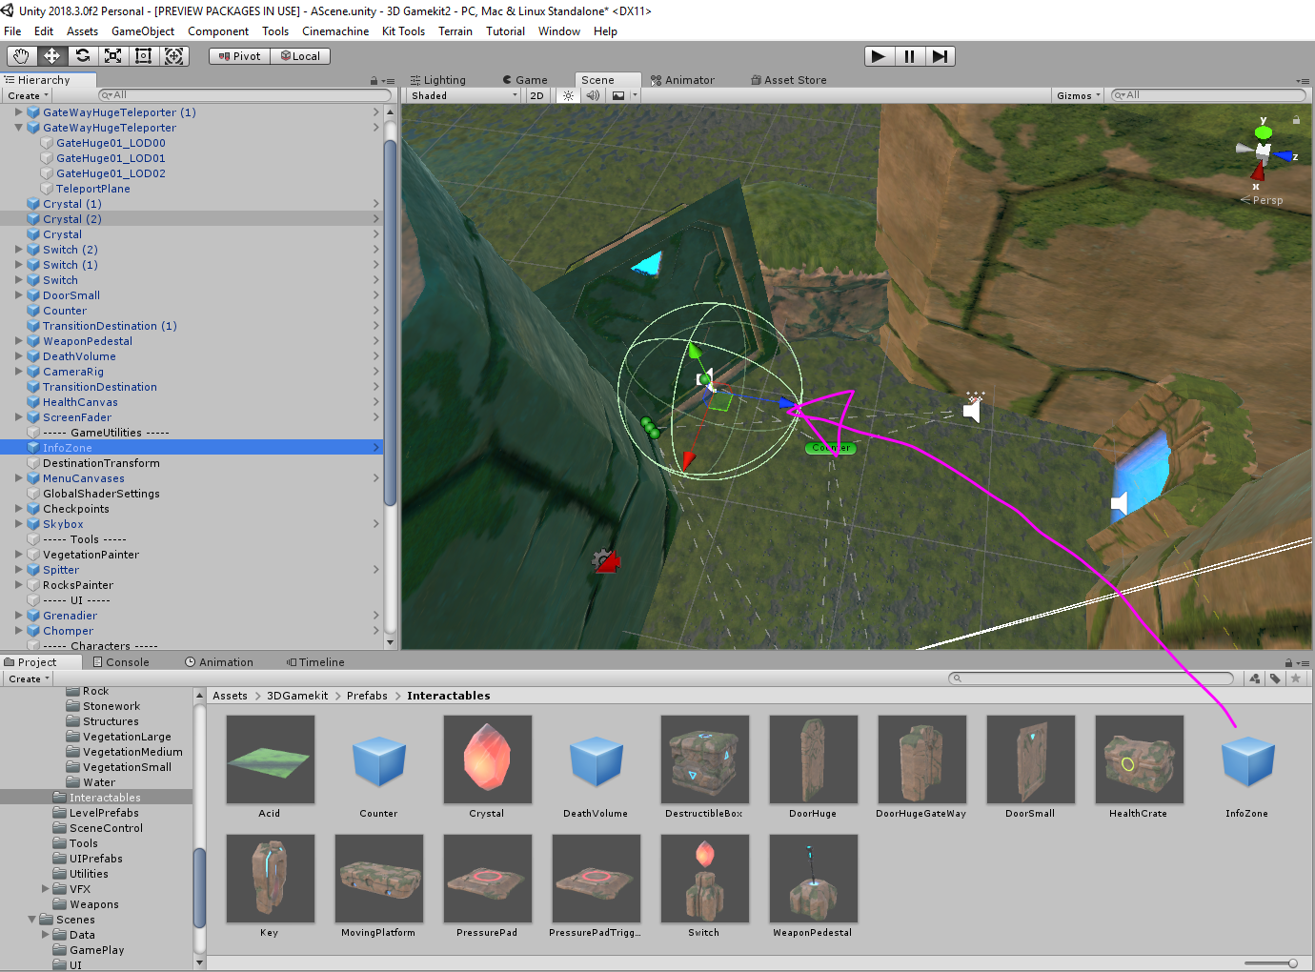The width and height of the screenshot is (1315, 972).
Task: Click the search-by-type filter icon
Action: pyautogui.click(x=1254, y=678)
